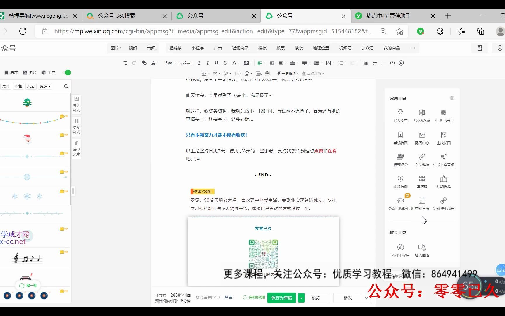Insert a blockquote
Viewport: 505px width, 316px height.
pyautogui.click(x=375, y=63)
